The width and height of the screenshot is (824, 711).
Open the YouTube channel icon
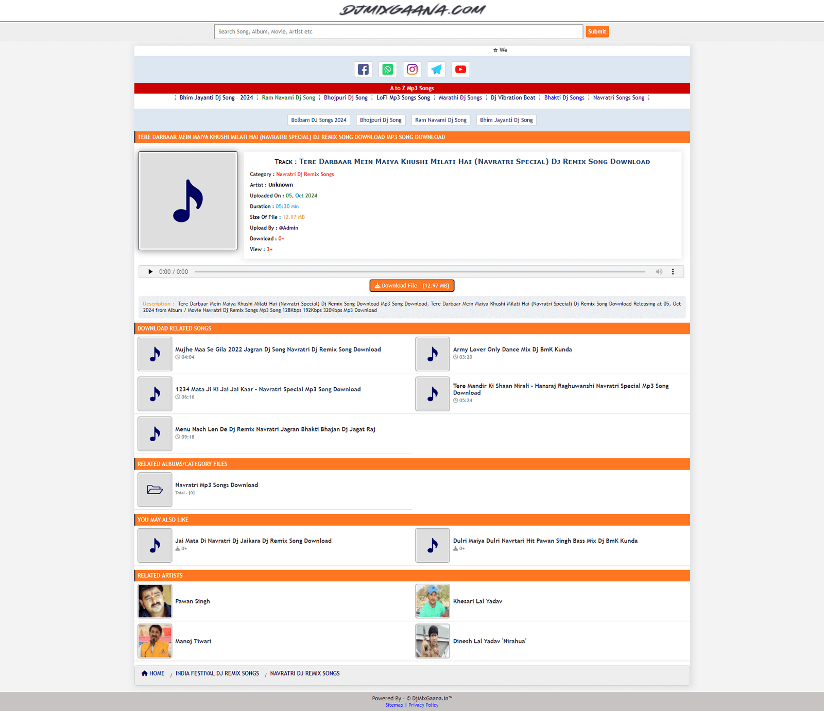pyautogui.click(x=460, y=70)
